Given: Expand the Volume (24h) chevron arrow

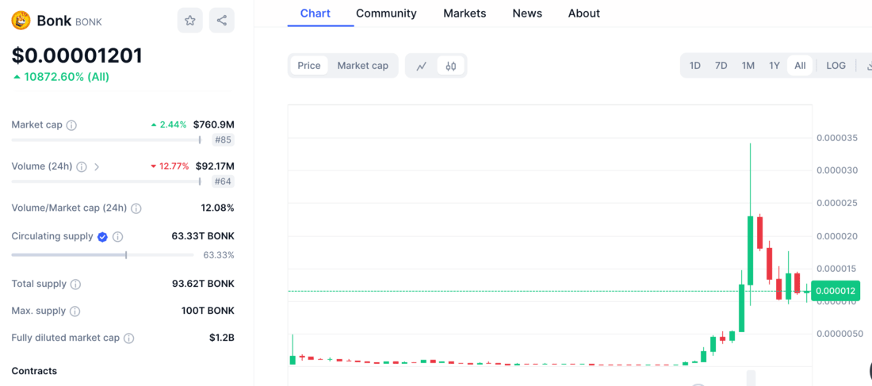Looking at the screenshot, I should [97, 167].
